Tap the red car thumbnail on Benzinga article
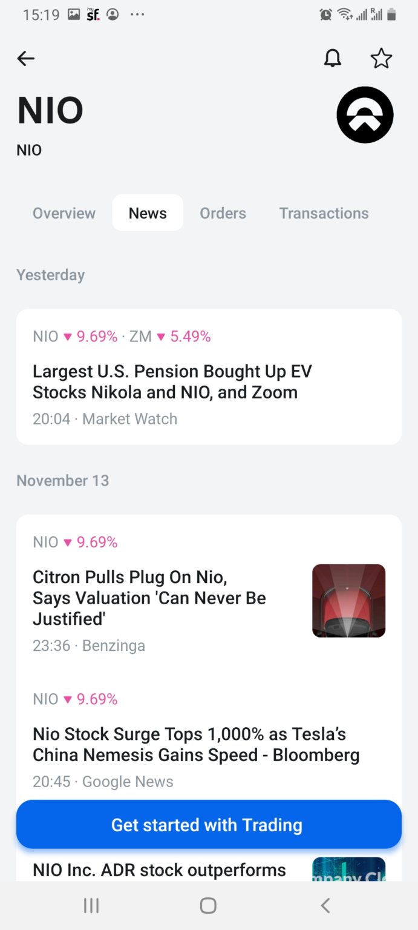 [348, 601]
